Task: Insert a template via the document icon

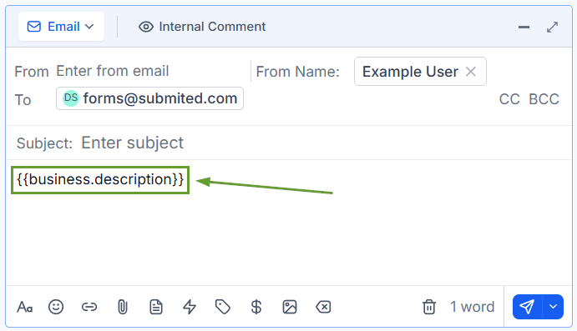Action: pos(156,307)
